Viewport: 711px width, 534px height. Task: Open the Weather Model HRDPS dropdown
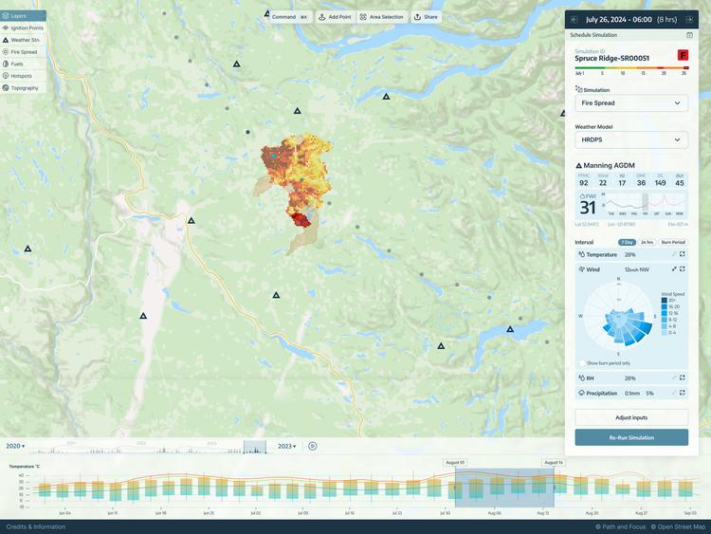coord(631,139)
